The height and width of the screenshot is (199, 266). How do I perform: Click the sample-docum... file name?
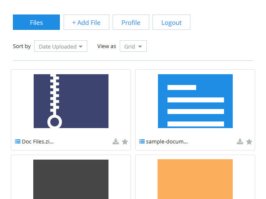pyautogui.click(x=167, y=141)
